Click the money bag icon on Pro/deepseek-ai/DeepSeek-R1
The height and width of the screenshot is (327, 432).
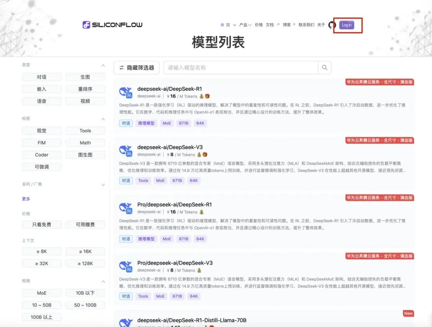201,212
